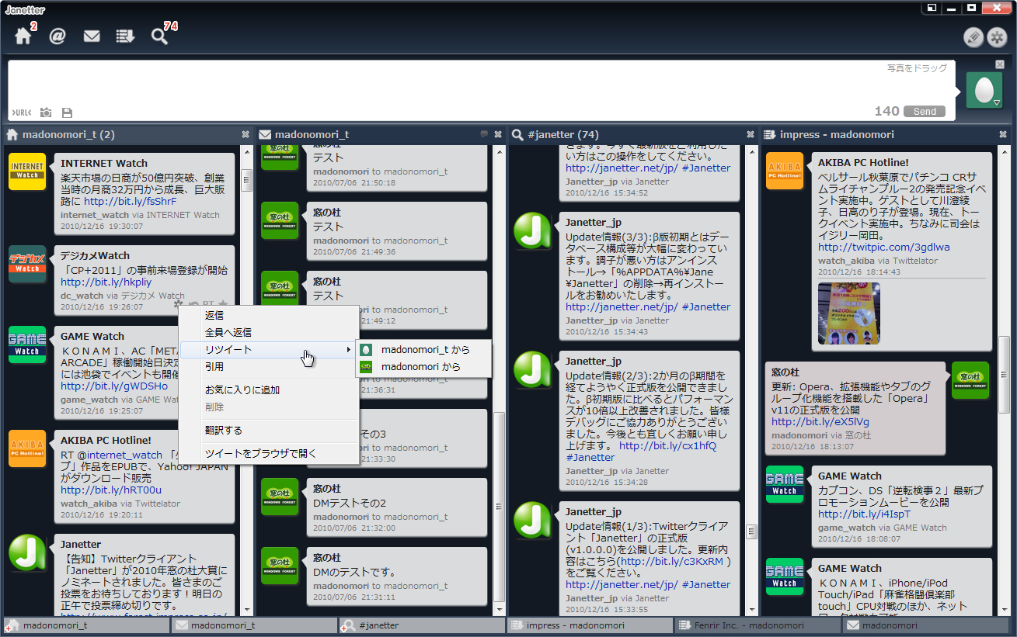Open Direct Messages envelope icon
The image size is (1017, 637).
point(92,36)
